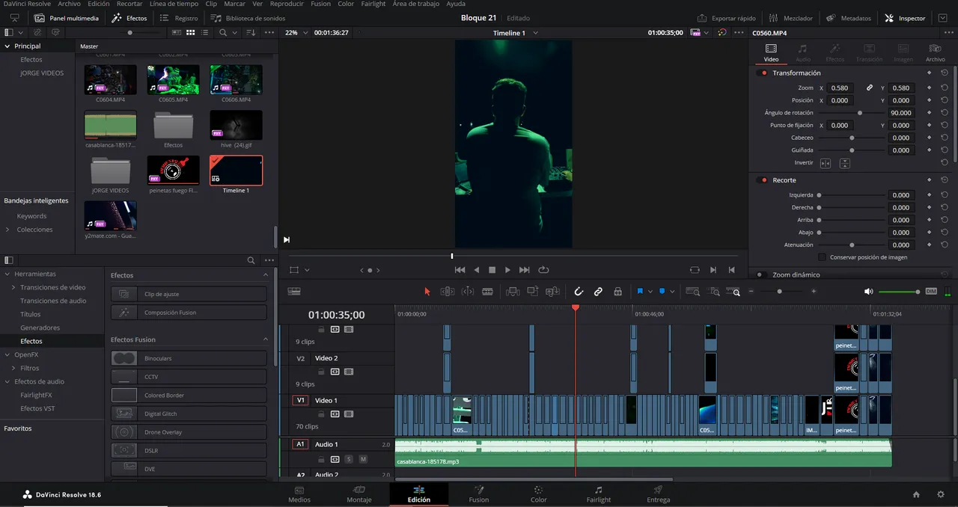Search the effects library with the magnifier
The height and width of the screenshot is (507, 958).
point(251,260)
